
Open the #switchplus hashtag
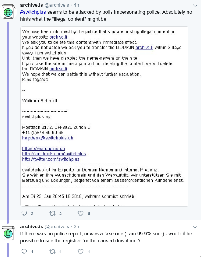(33, 12)
